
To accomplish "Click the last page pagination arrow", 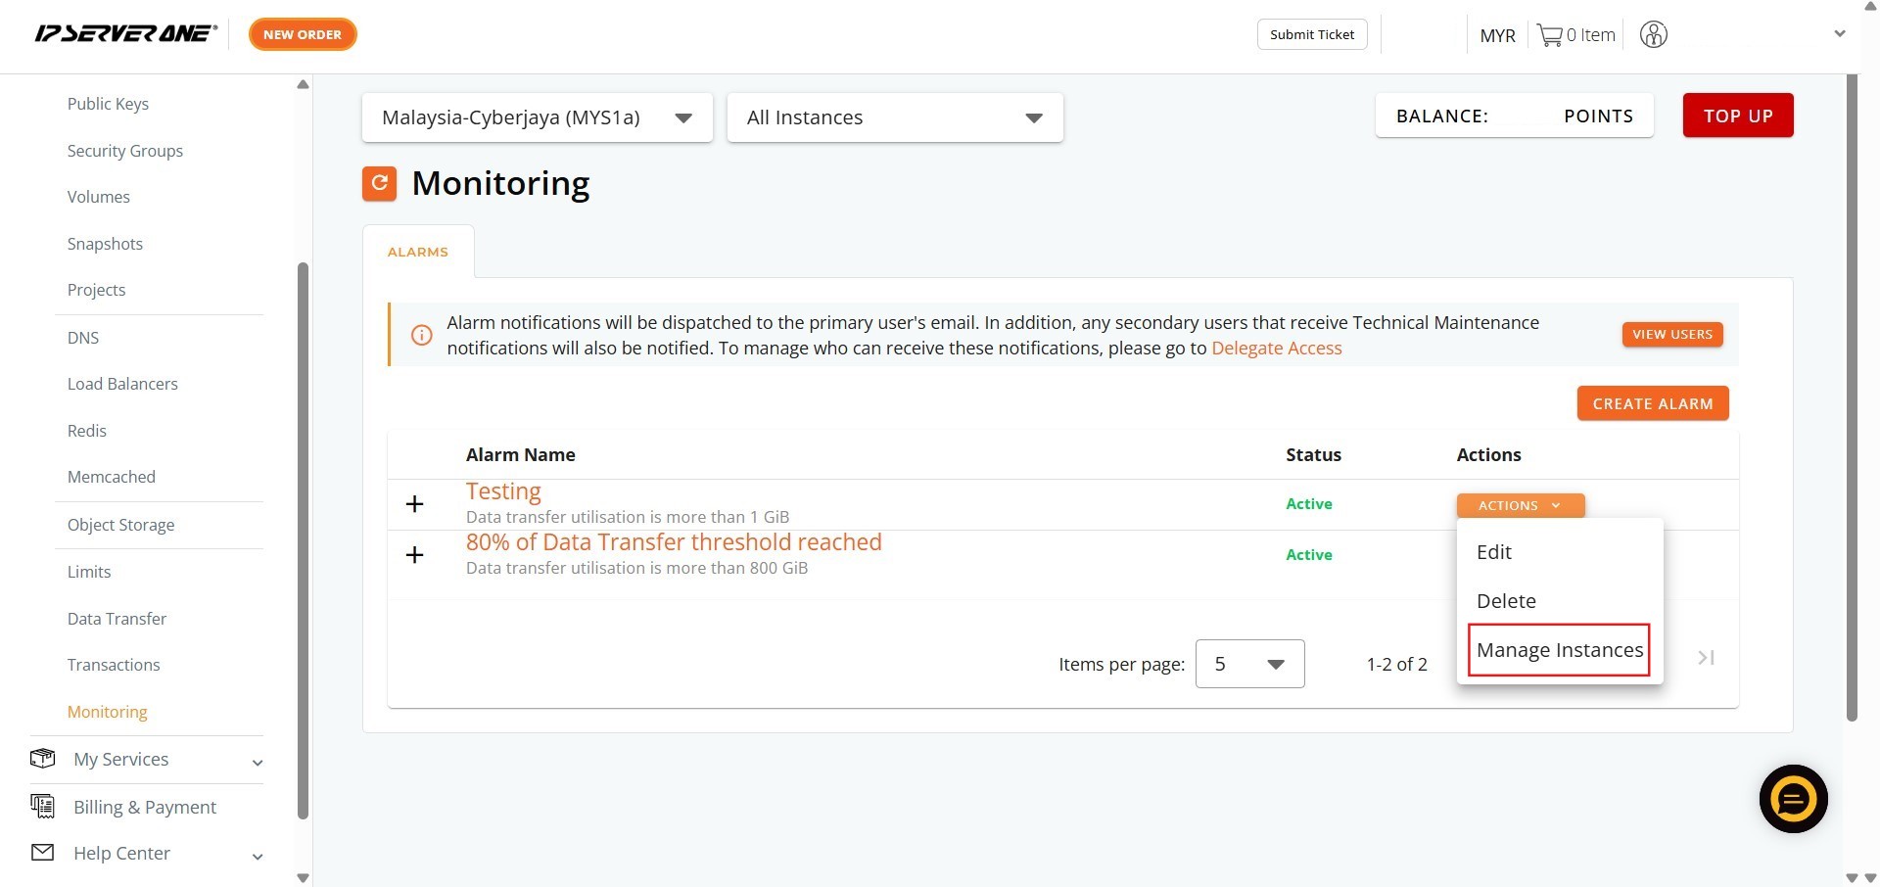I will tap(1706, 658).
